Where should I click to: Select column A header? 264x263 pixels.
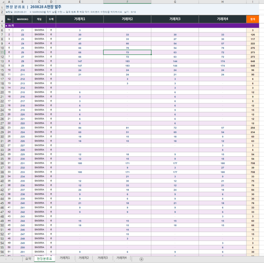point(9,2)
